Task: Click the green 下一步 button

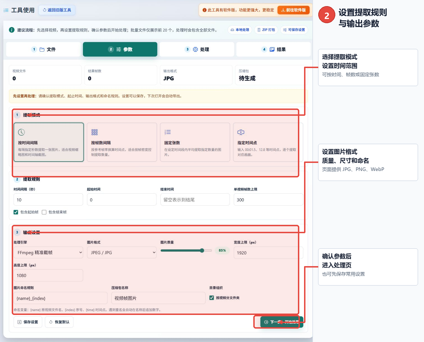Action: tap(282, 322)
